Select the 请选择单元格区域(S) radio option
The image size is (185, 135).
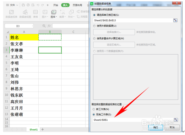(x=94, y=15)
